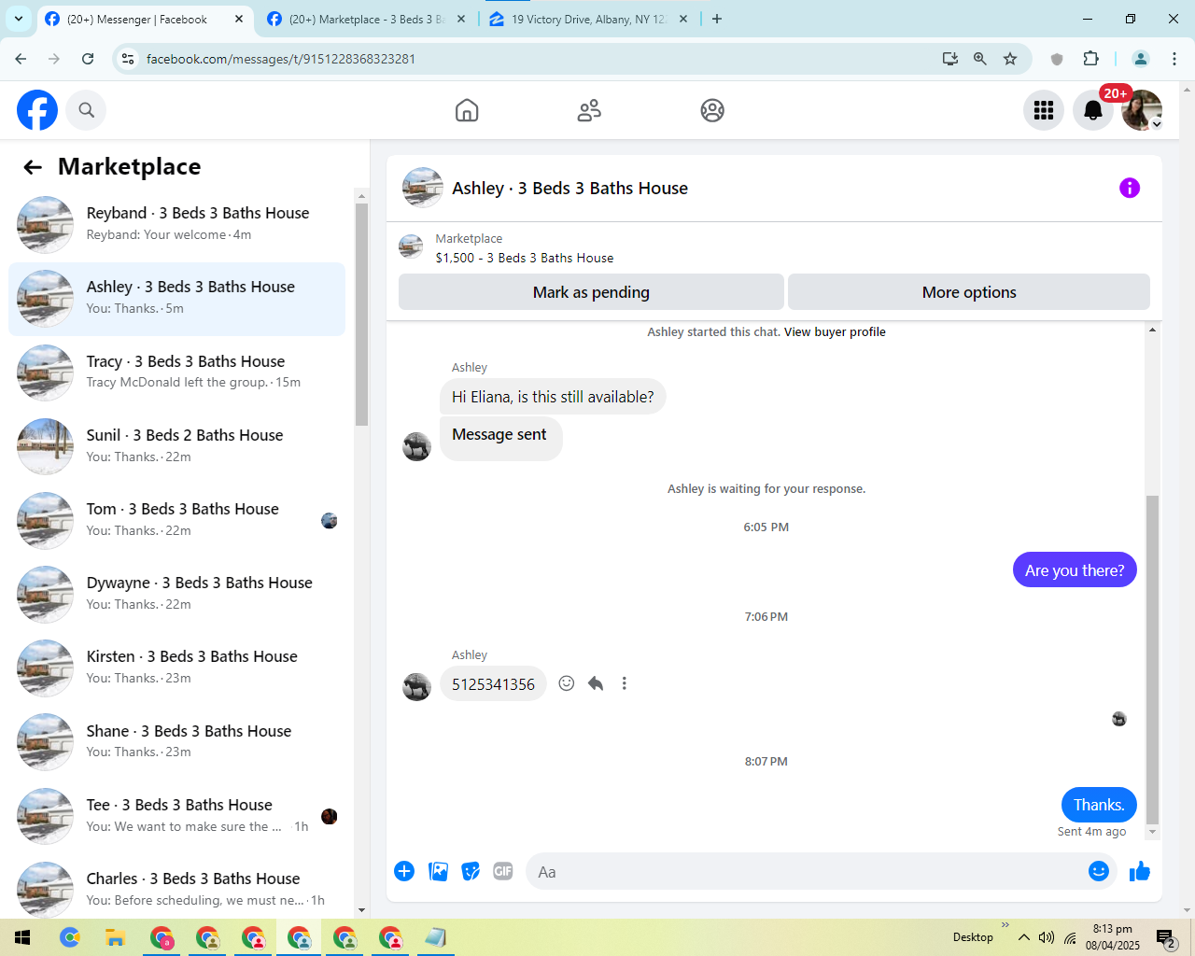The height and width of the screenshot is (956, 1195).
Task: Close the 19 Victory Drive tab
Action: [x=683, y=19]
